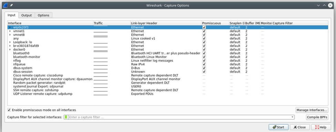Toggle promiscuous checkbox for vmnet8
336x132 pixels.
point(204,35)
